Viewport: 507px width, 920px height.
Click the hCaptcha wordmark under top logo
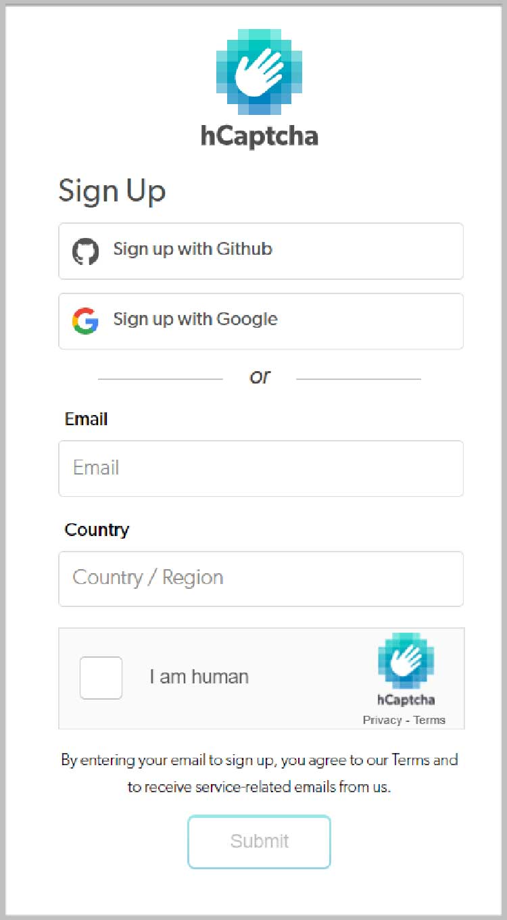pyautogui.click(x=260, y=136)
